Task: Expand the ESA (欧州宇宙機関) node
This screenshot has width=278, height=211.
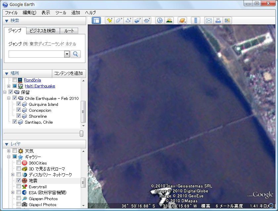Action: coord(13,193)
